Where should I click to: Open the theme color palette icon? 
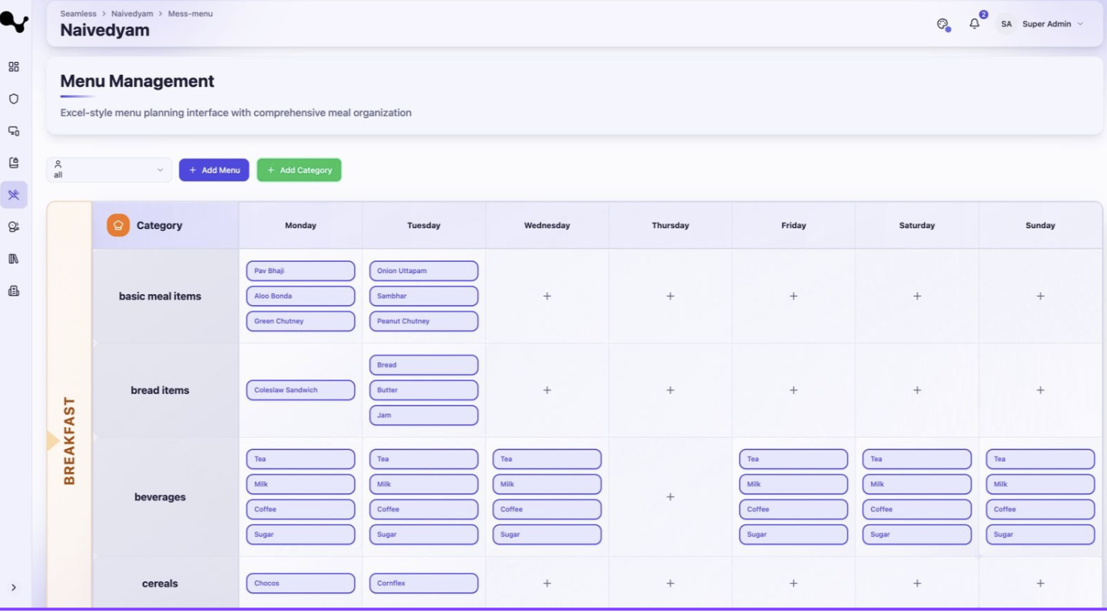(943, 24)
